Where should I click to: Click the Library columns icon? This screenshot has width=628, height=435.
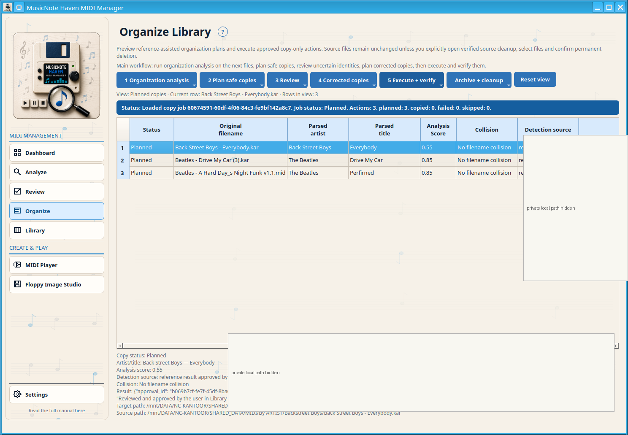coord(17,230)
